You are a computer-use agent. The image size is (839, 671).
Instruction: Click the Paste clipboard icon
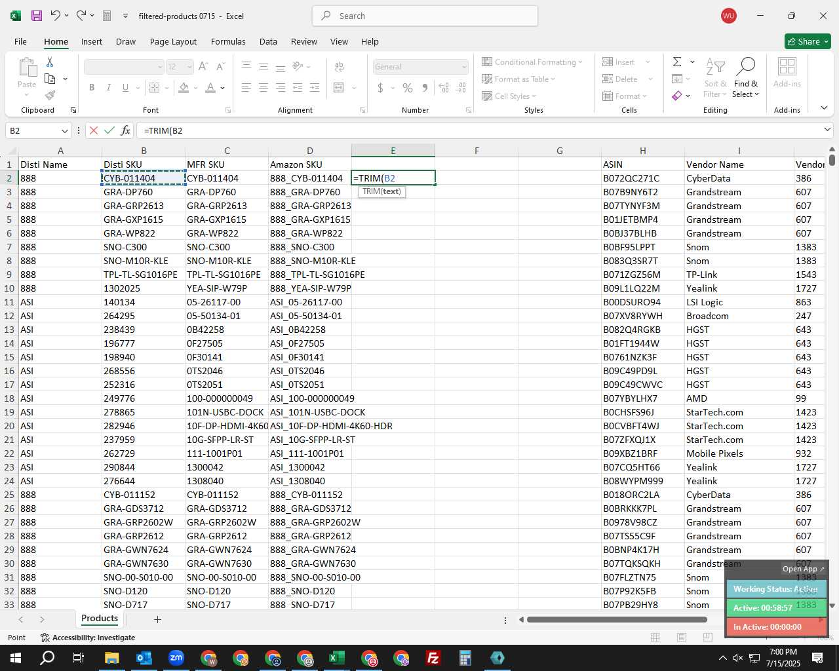[27, 67]
